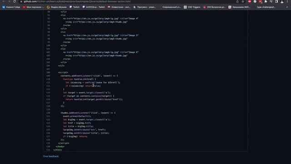The height and width of the screenshot is (164, 291).
Task: Click the Give feedback link
Action: [50, 156]
